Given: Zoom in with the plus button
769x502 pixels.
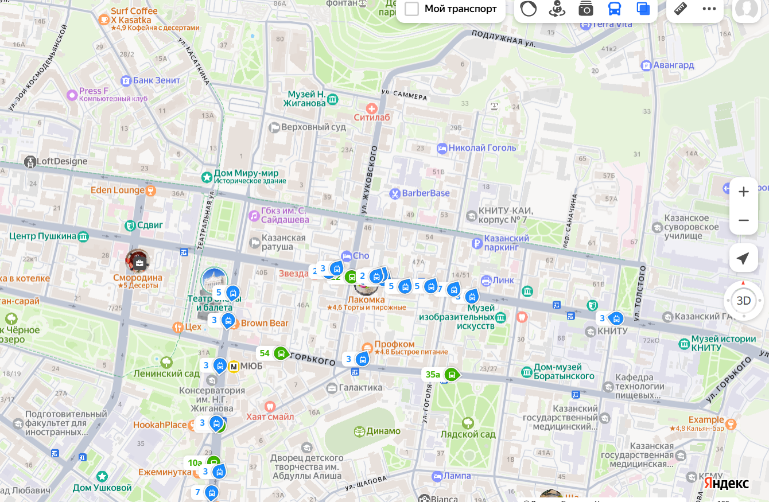Looking at the screenshot, I should click(x=743, y=192).
